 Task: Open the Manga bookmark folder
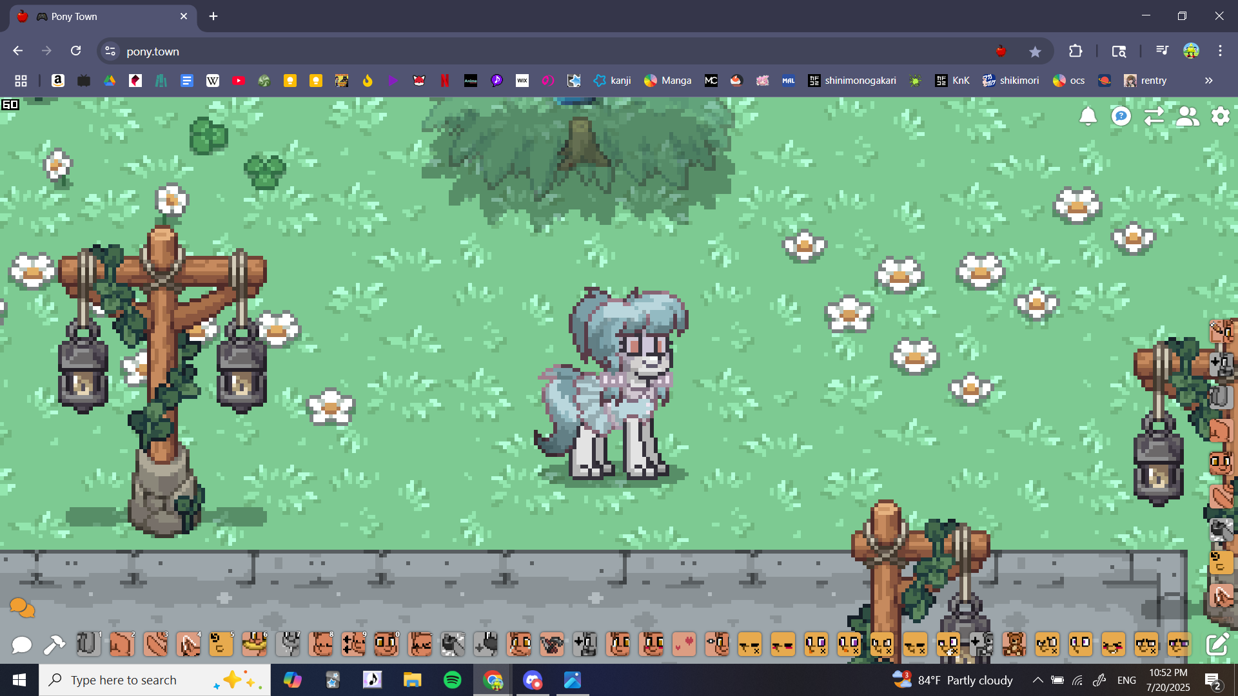pyautogui.click(x=668, y=81)
